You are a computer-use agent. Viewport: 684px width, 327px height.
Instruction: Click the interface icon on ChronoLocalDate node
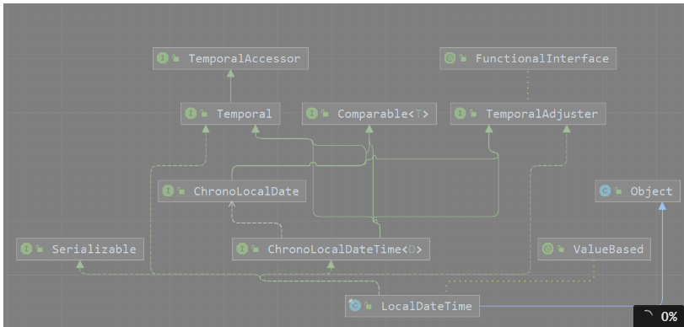coord(168,191)
